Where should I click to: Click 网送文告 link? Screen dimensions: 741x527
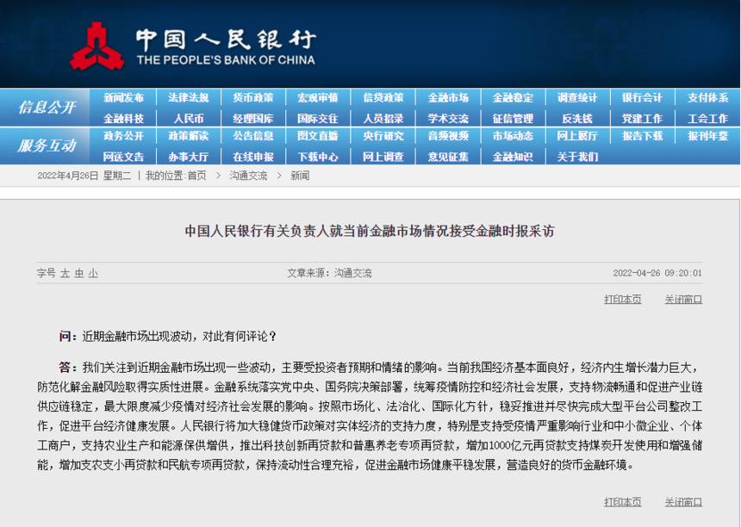pos(123,157)
